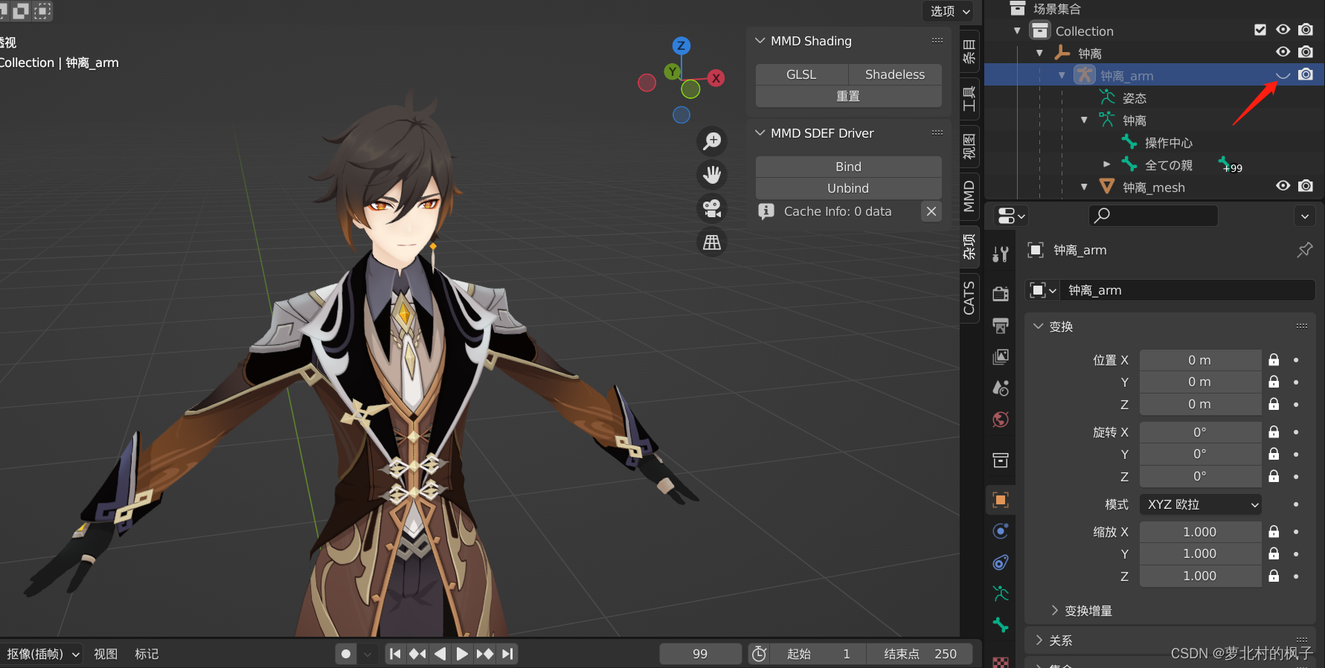1325x668 pixels.
Task: Open the Collection properties tab
Action: click(1001, 460)
